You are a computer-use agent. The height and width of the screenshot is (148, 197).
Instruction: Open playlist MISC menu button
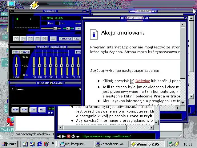point(42,110)
